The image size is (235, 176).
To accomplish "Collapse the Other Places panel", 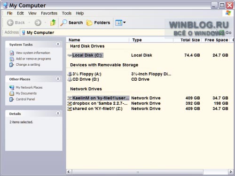I will coord(58,79).
